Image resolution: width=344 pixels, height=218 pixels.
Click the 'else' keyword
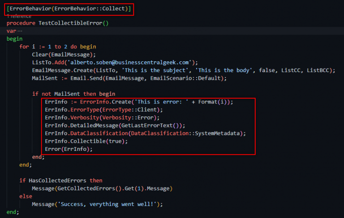point(26,197)
